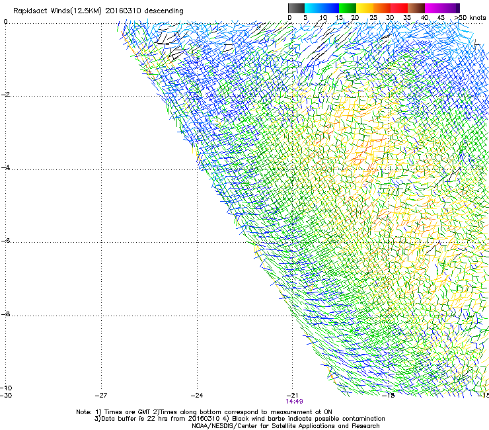Click the '45' label under the color legend
Viewport: 489px width, 430px height.
(441, 18)
